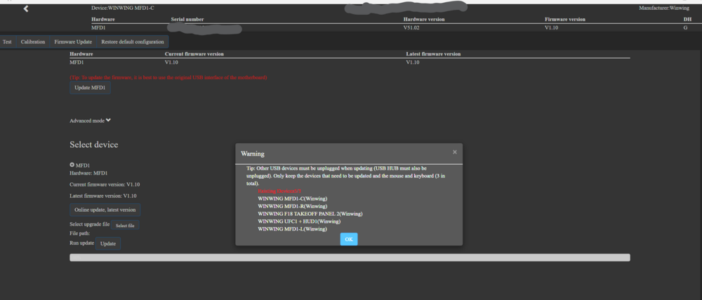
Task: Click WINWING F18 TAKEOFF PANEL 2(Winwing) entry
Action: 310,214
